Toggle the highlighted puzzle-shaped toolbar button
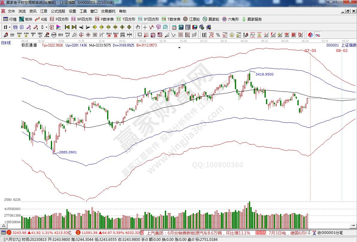Screen dimensions: 357x242 tap(52, 27)
